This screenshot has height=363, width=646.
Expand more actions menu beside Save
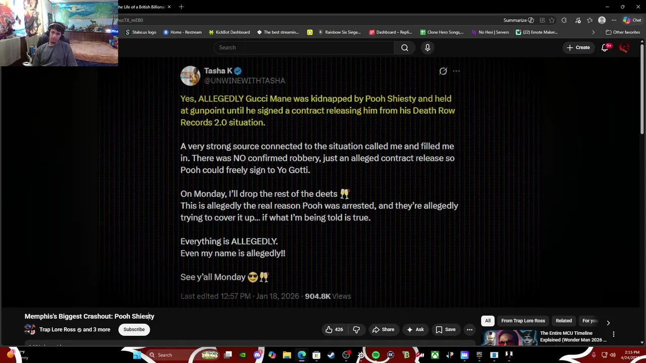point(469,329)
